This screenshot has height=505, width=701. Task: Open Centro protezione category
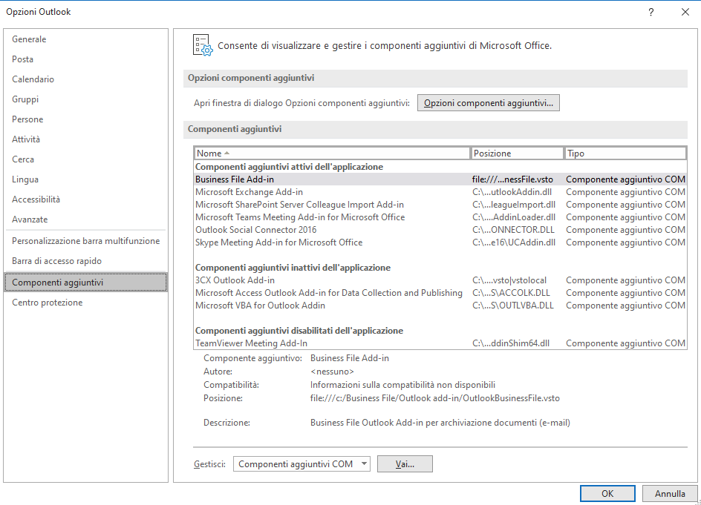85,303
